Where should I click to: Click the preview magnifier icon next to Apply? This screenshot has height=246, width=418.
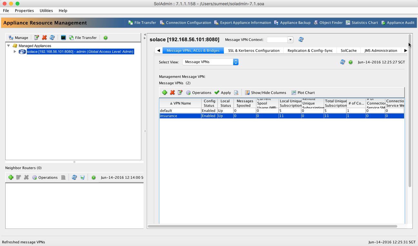tap(236, 93)
